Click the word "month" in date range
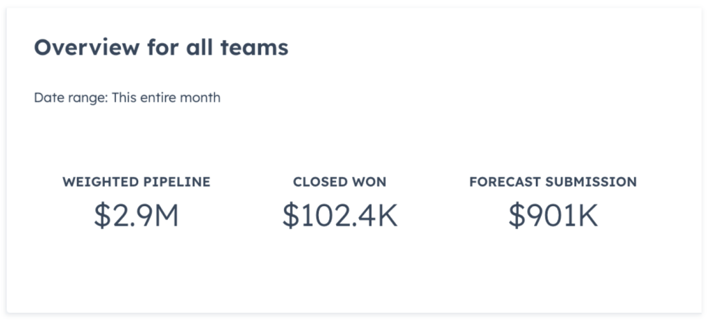Viewport: 711px width, 320px height. point(201,98)
